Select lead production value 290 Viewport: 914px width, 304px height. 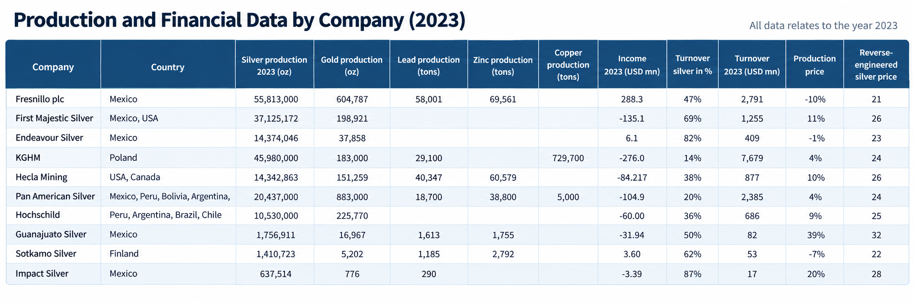(429, 274)
